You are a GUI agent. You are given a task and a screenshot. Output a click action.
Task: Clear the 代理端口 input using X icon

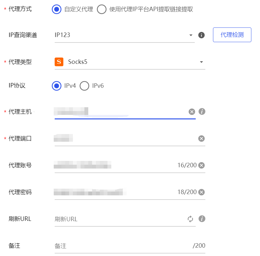click(x=201, y=138)
